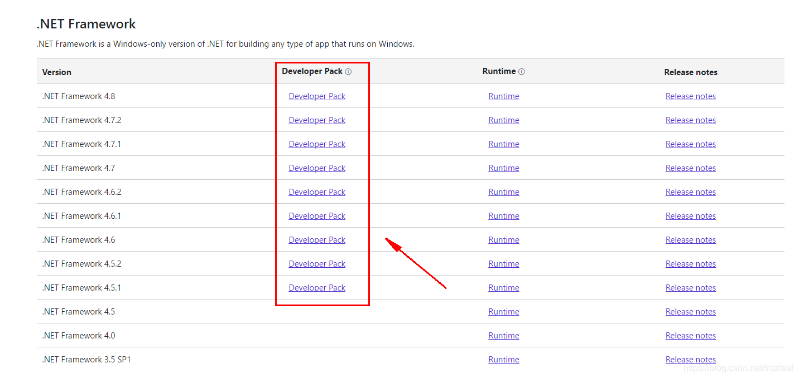Select the '.NET Framework 4.6' version cell
Viewport: 799px width, 378px height.
pos(79,240)
